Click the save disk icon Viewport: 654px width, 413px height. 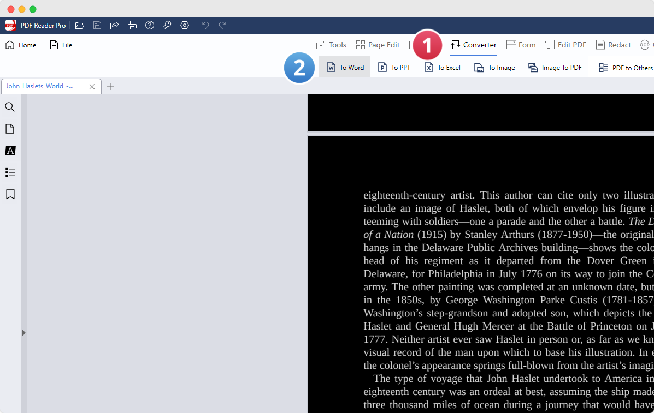click(97, 26)
